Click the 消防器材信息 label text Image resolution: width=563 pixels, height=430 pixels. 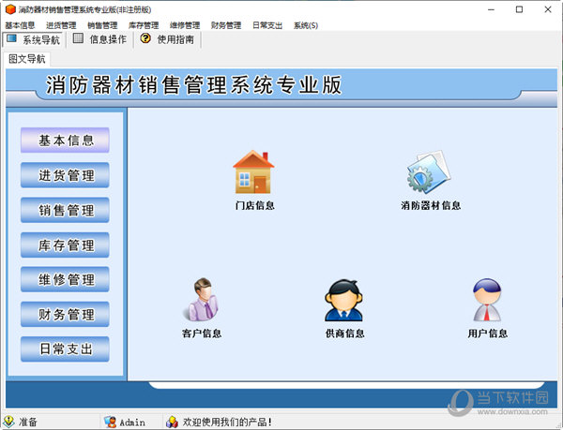click(431, 205)
